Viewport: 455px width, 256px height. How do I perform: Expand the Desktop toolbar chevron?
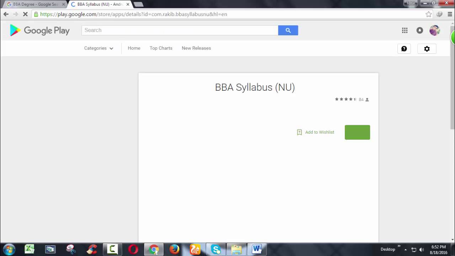click(399, 246)
